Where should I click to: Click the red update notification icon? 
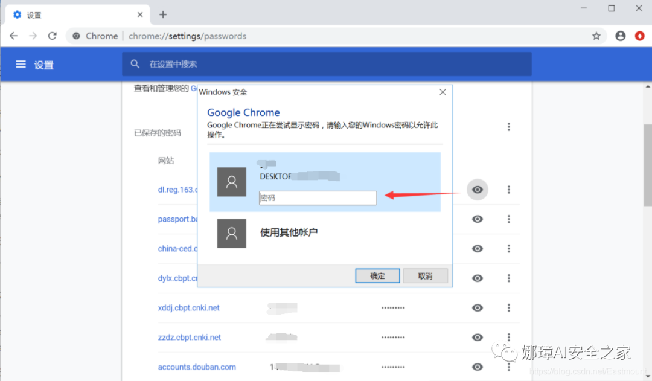click(x=639, y=36)
